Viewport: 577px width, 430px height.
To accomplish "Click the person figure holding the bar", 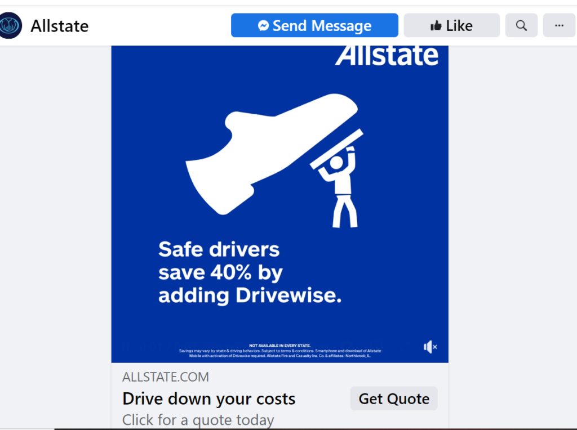I will [x=341, y=187].
